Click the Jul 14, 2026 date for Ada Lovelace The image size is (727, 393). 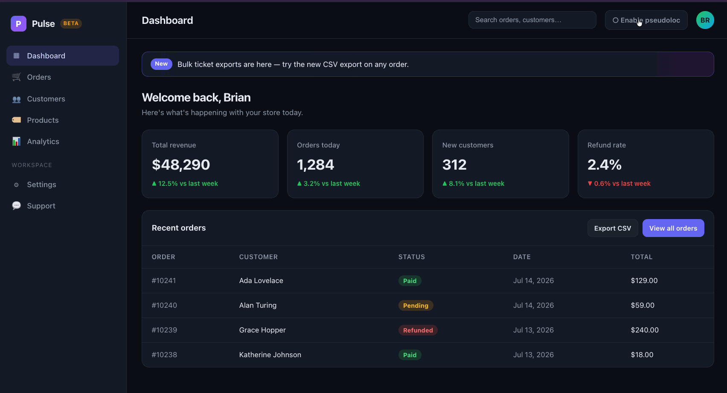(533, 280)
